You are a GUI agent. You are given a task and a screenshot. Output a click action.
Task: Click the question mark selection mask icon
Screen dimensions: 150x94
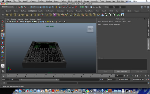click(x=53, y=7)
